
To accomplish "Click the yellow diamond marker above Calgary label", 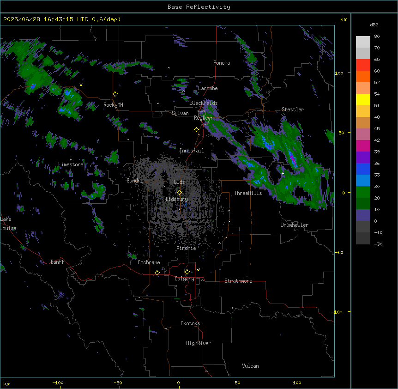I will tap(187, 272).
